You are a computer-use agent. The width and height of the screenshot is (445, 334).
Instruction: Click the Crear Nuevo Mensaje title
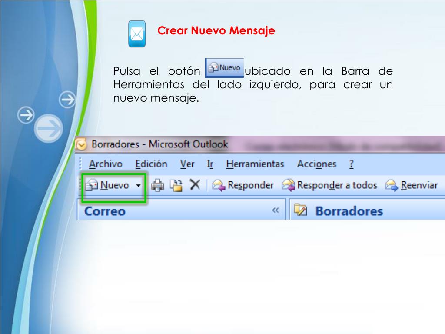pyautogui.click(x=216, y=31)
